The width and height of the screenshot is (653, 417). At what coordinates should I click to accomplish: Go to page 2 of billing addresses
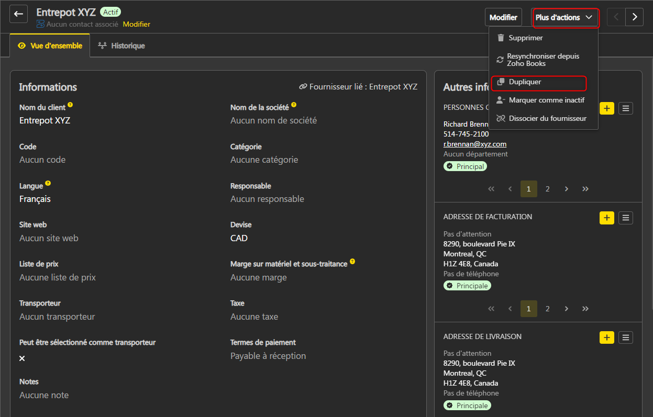pos(547,309)
